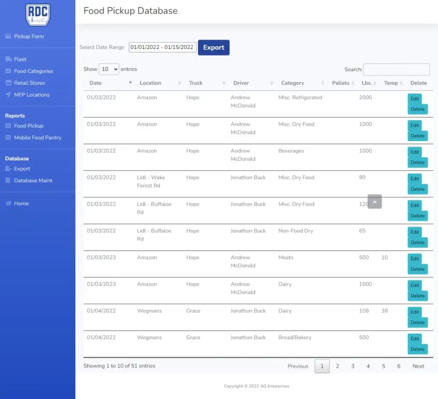Click Next pagination button
This screenshot has height=399, width=438.
click(418, 366)
